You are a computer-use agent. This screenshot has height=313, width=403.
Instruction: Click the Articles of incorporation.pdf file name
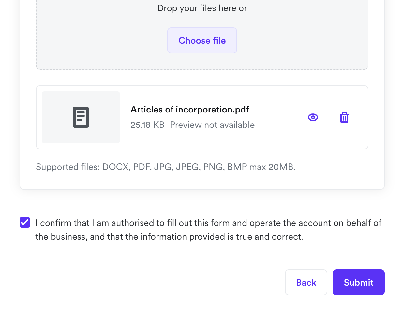190,110
